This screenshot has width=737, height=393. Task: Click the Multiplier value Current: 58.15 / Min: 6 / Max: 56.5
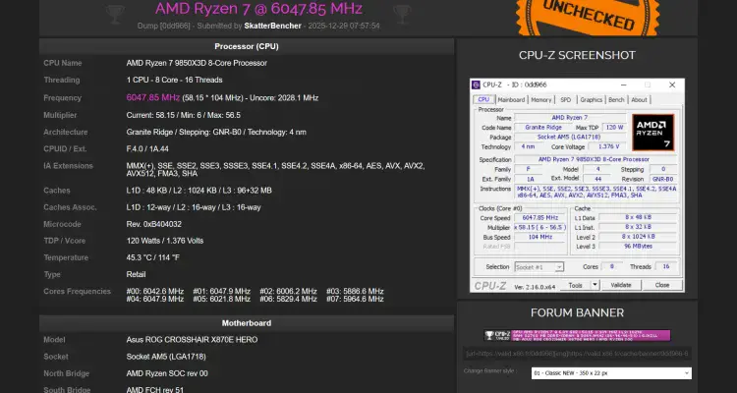184,115
